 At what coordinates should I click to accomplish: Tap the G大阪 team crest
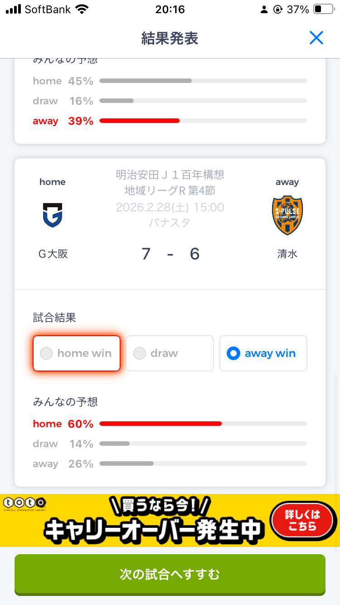click(x=53, y=215)
